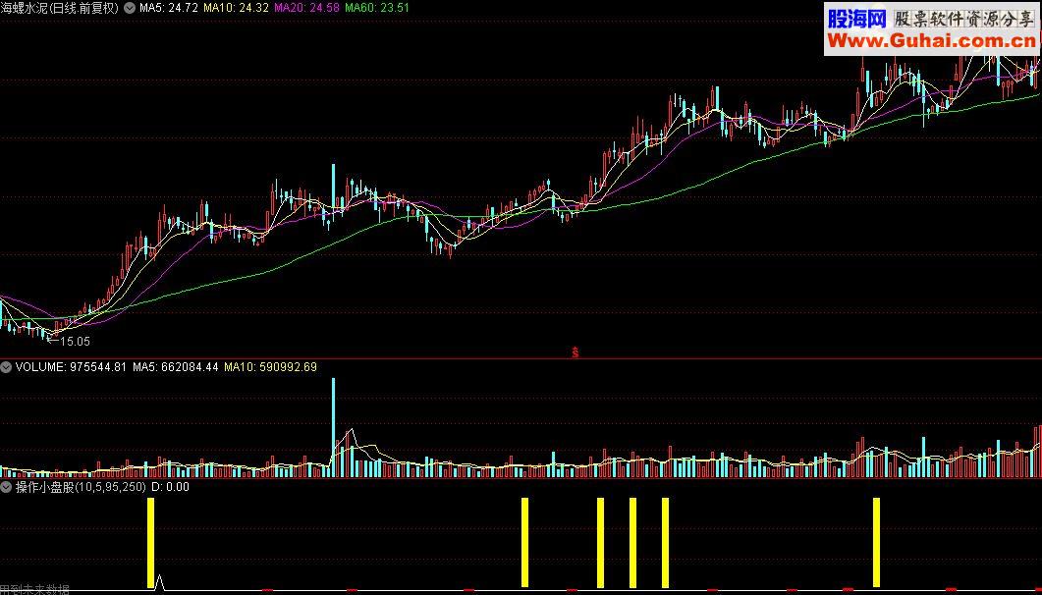Click the red S marker on chart

pyautogui.click(x=575, y=352)
